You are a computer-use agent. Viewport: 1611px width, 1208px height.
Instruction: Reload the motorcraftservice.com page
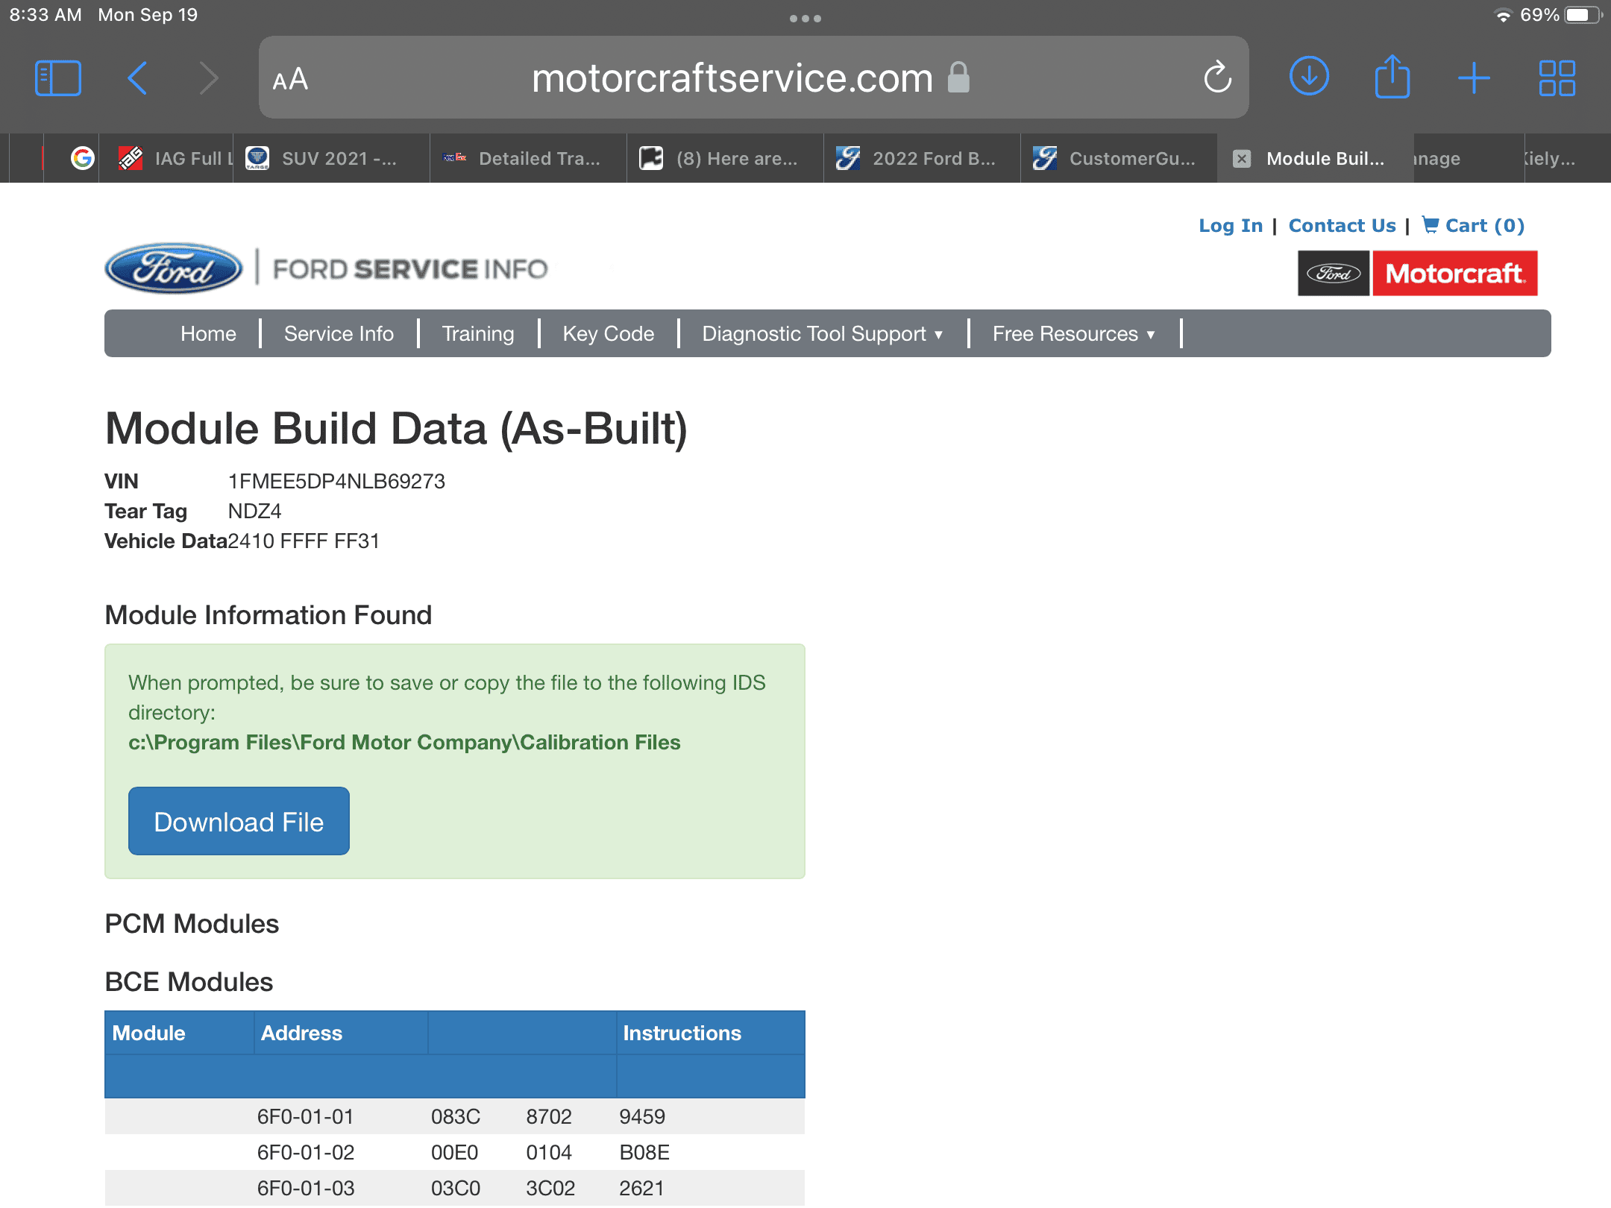(1217, 78)
